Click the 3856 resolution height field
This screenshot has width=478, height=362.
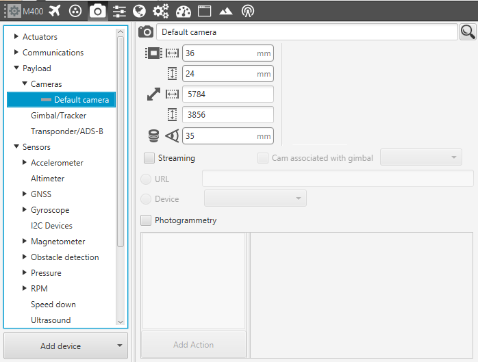(228, 114)
